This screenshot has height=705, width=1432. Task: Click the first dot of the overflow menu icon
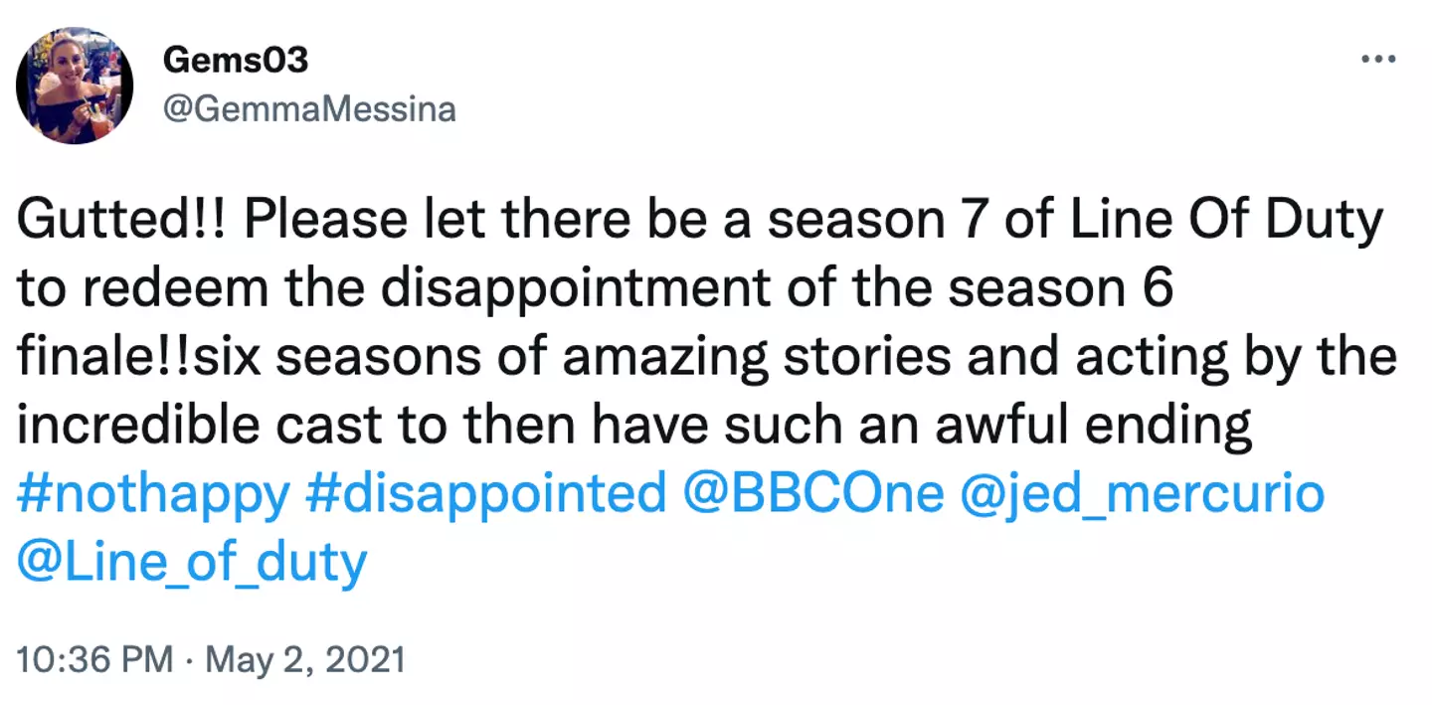(1363, 60)
